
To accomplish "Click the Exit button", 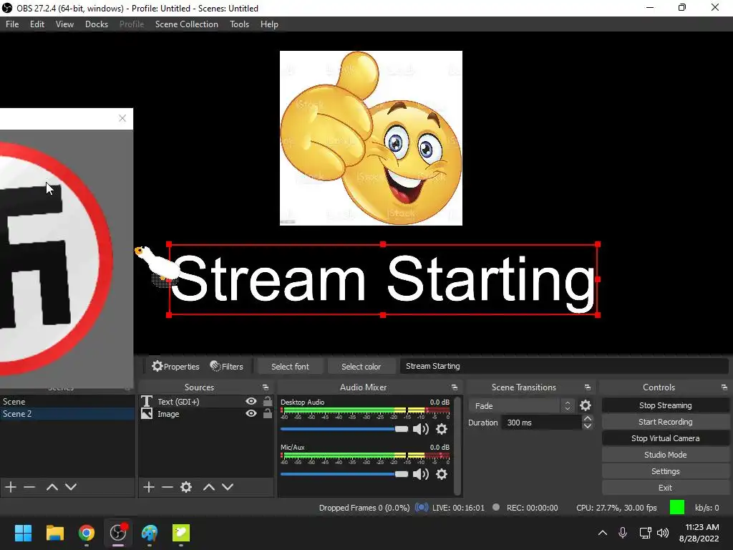I will click(x=665, y=488).
